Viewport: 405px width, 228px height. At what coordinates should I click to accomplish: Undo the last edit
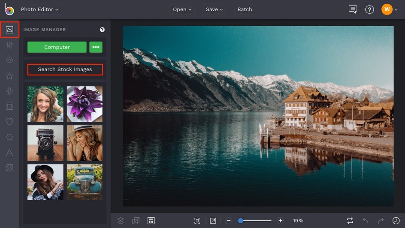click(x=366, y=221)
